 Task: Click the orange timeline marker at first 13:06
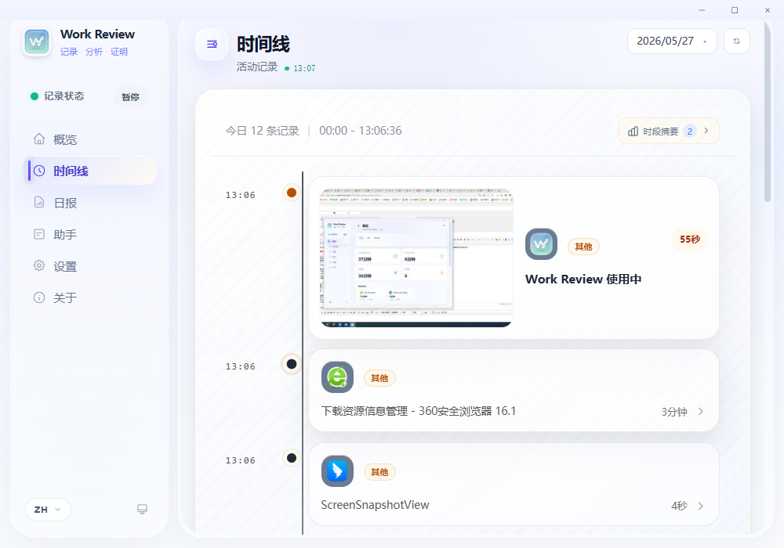coord(292,193)
